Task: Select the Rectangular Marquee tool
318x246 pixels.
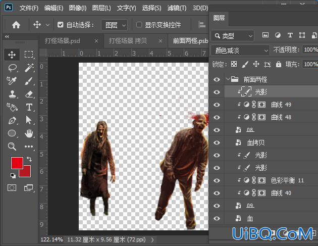Action: (x=29, y=55)
